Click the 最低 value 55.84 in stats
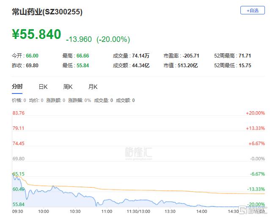This screenshot has height=217, width=270. pos(83,66)
